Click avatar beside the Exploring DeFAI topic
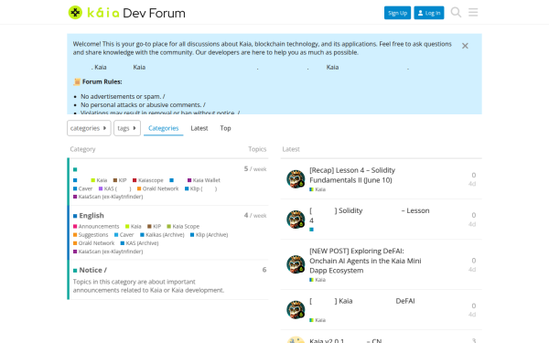Image resolution: width=549 pixels, height=343 pixels. [x=296, y=264]
